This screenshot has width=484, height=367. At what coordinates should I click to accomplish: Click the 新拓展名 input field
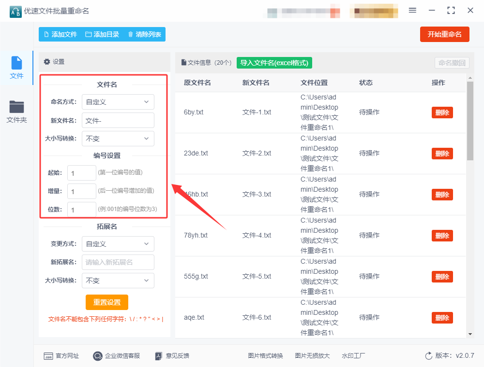[118, 262]
